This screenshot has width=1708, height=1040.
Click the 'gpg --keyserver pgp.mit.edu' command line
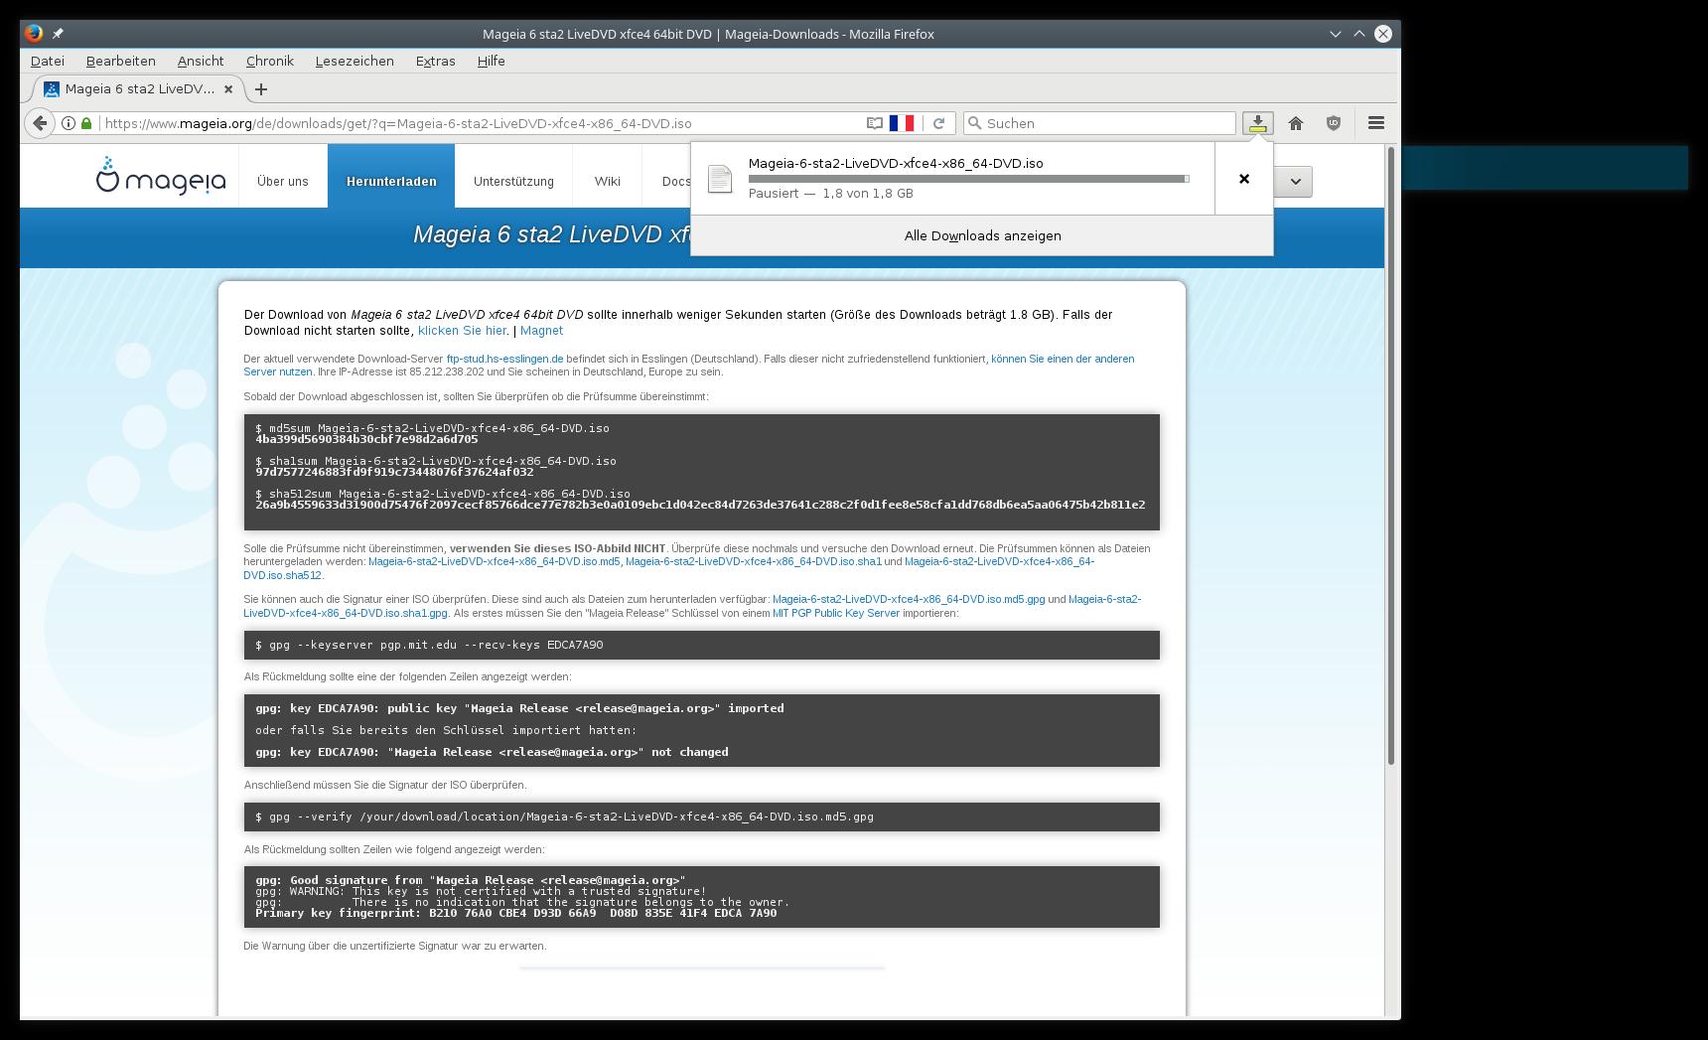point(429,645)
